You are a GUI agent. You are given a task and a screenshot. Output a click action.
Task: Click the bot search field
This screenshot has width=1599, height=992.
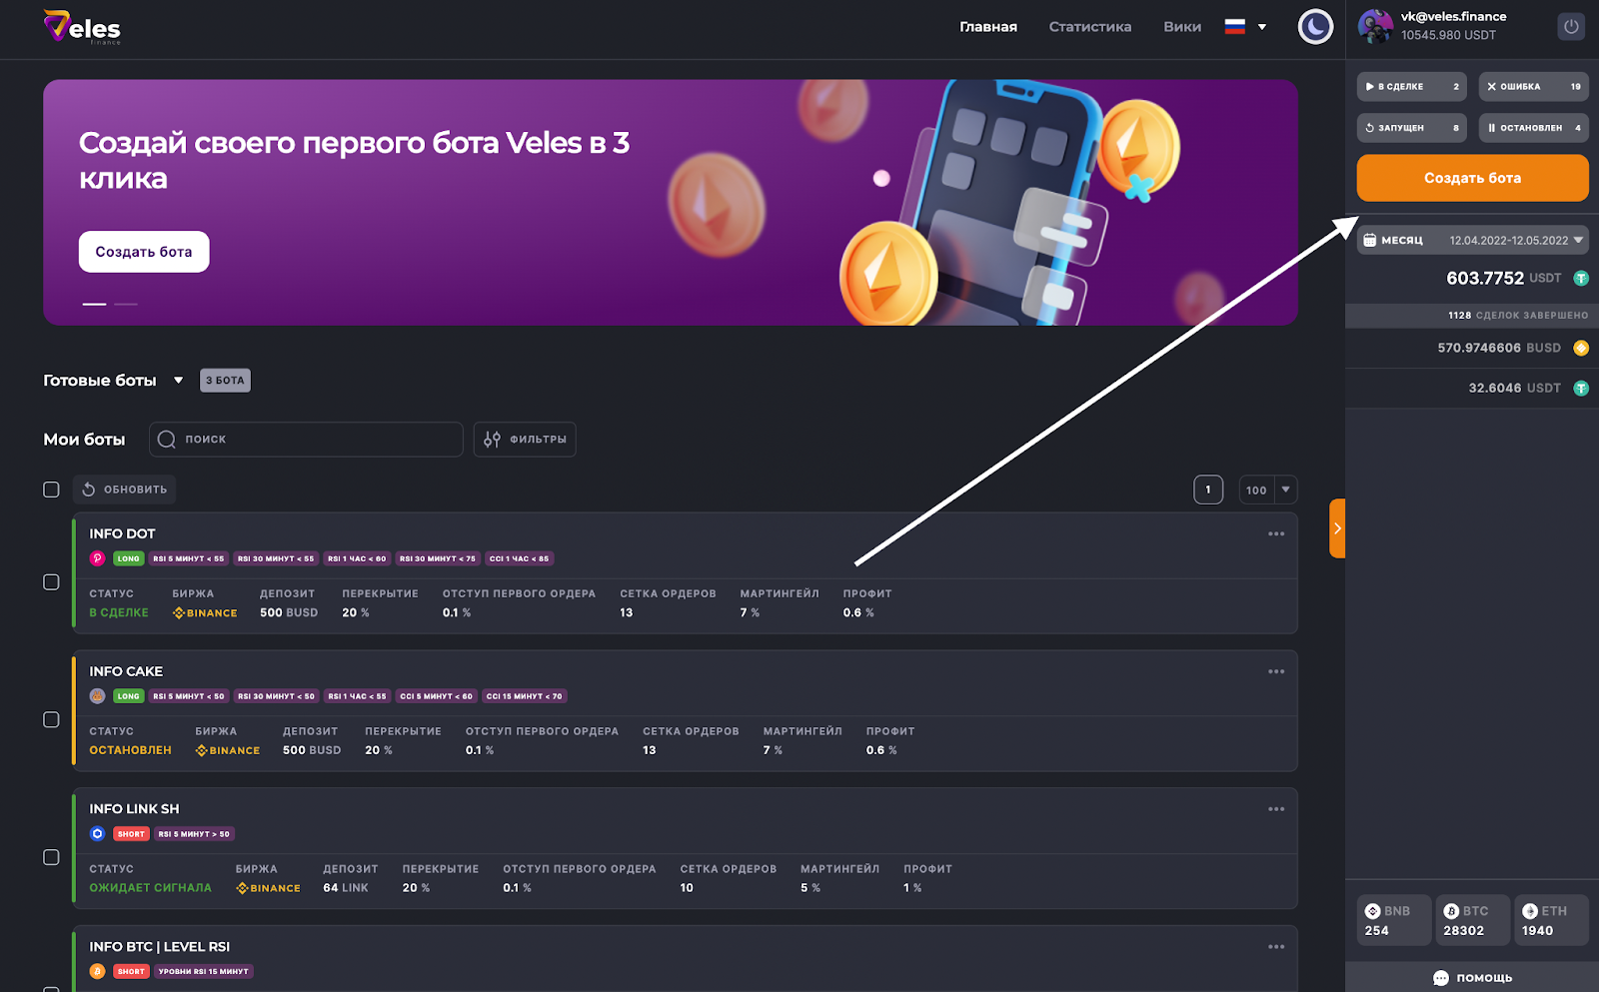[x=306, y=440]
